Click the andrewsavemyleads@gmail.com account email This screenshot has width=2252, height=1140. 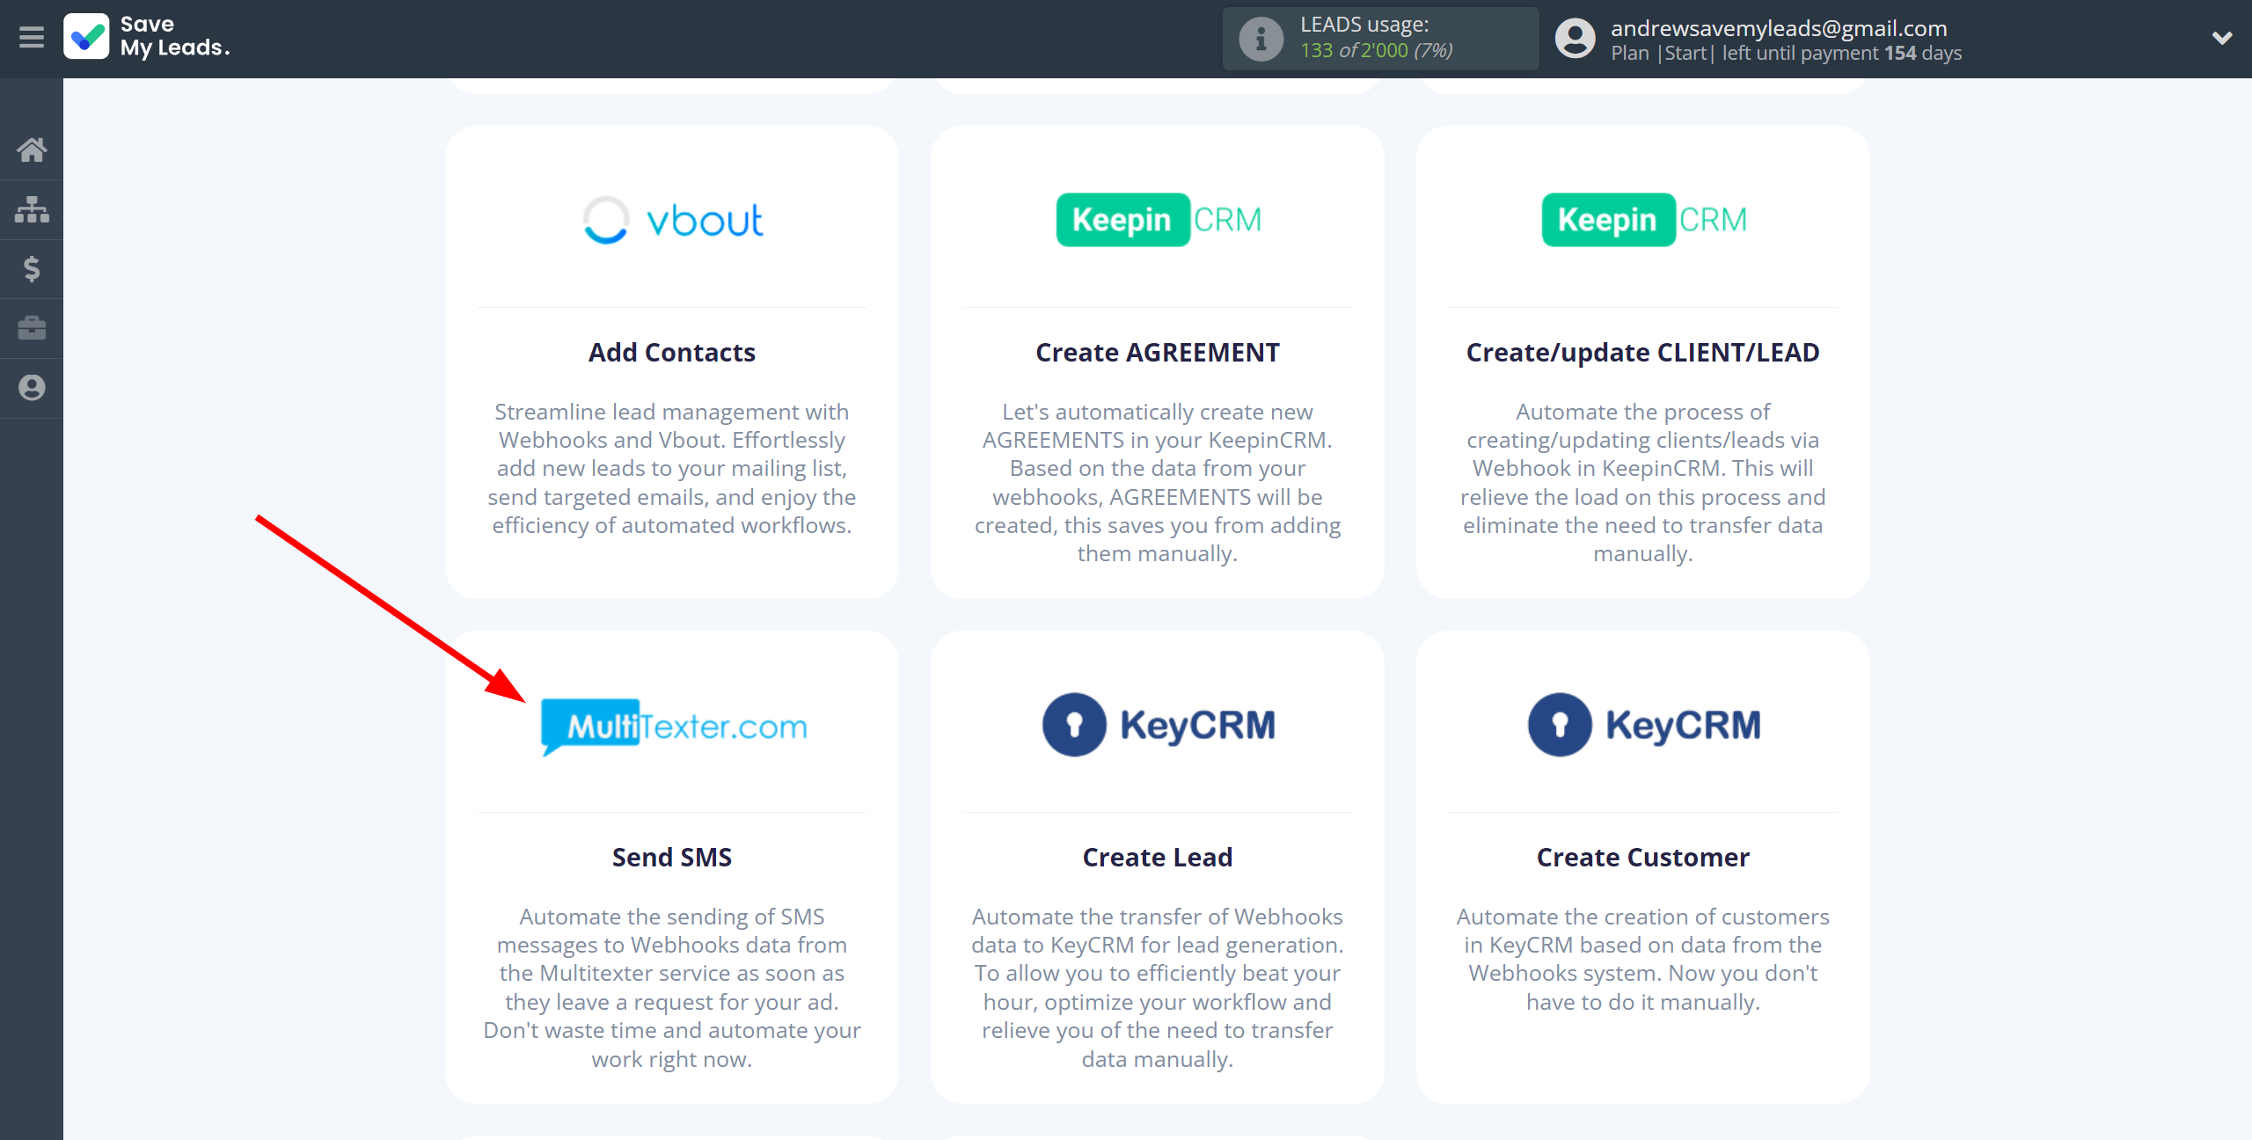pyautogui.click(x=1779, y=28)
